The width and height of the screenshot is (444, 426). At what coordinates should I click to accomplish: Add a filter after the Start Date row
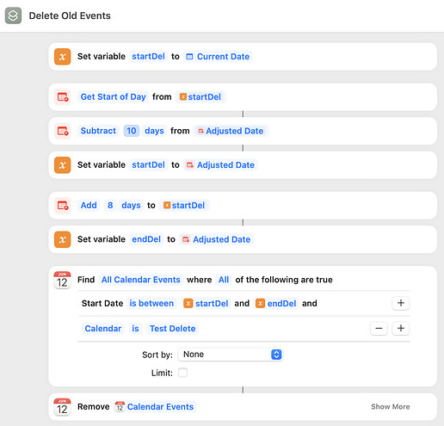click(x=401, y=303)
